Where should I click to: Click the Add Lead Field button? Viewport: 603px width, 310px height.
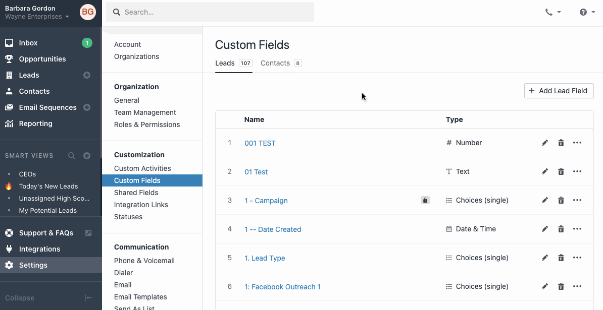[x=559, y=91]
